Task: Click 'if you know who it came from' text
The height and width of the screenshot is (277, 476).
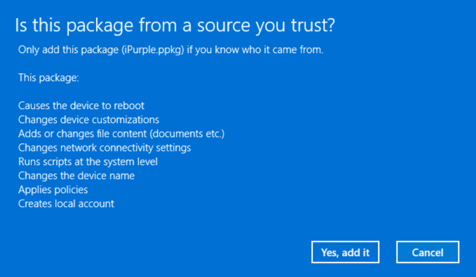Action: 255,50
